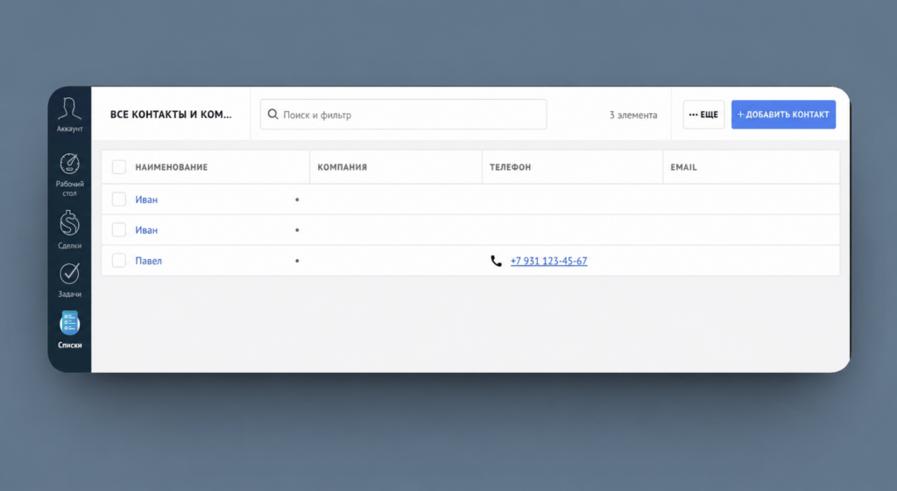Image resolution: width=897 pixels, height=491 pixels.
Task: Open the Задачи tasks icon
Action: click(x=69, y=274)
